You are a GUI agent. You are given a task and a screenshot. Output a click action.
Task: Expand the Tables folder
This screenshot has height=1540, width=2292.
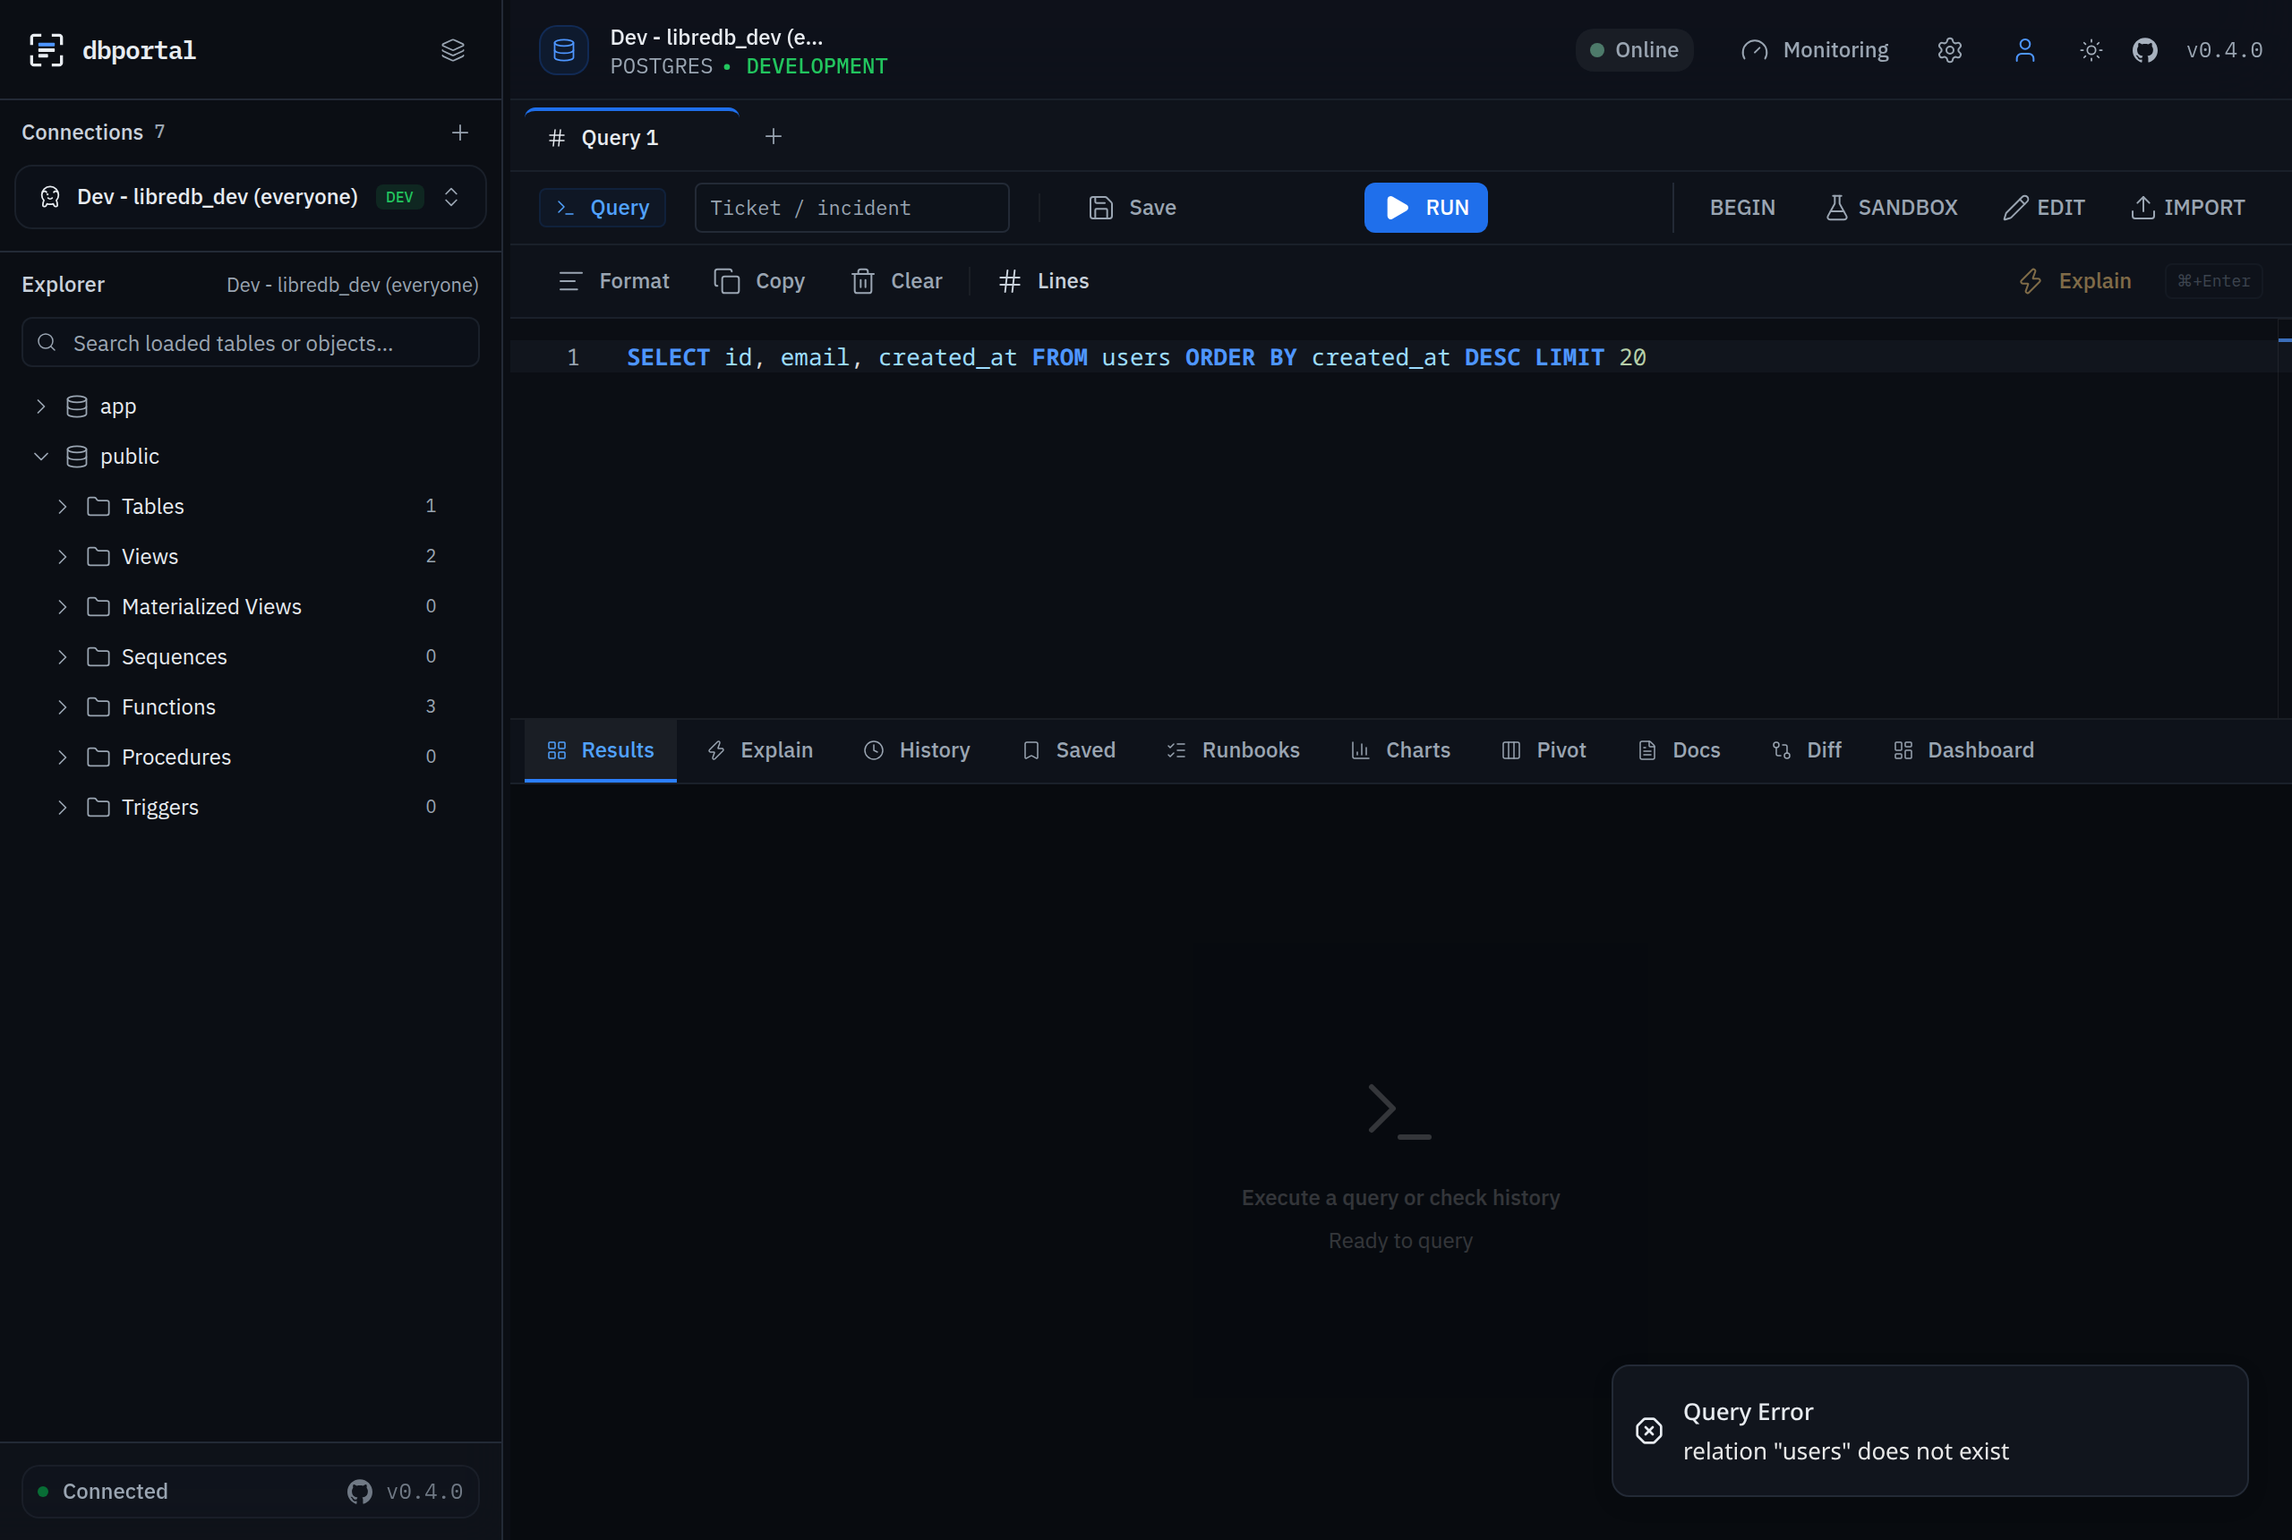(x=63, y=506)
